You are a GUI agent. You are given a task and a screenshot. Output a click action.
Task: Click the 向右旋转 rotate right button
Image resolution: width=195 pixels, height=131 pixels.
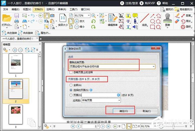[x=25, y=33]
